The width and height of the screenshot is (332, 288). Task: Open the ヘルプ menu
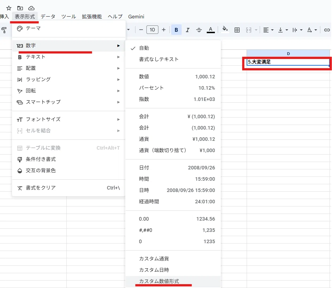115,17
